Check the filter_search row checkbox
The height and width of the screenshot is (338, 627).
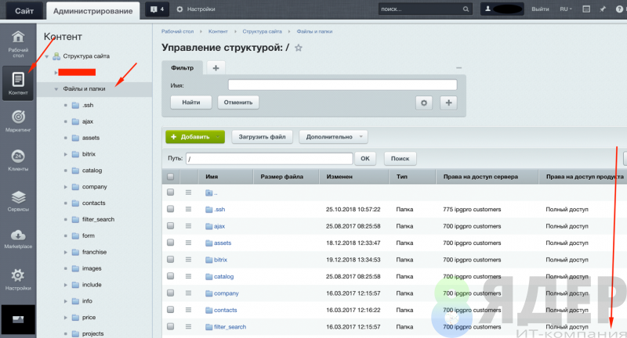pyautogui.click(x=170, y=326)
